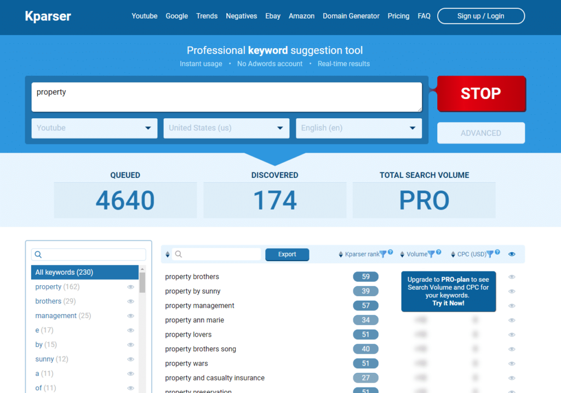The width and height of the screenshot is (561, 393).
Task: Click 'Try it Now!' in the PRO upgrade box
Action: (448, 303)
